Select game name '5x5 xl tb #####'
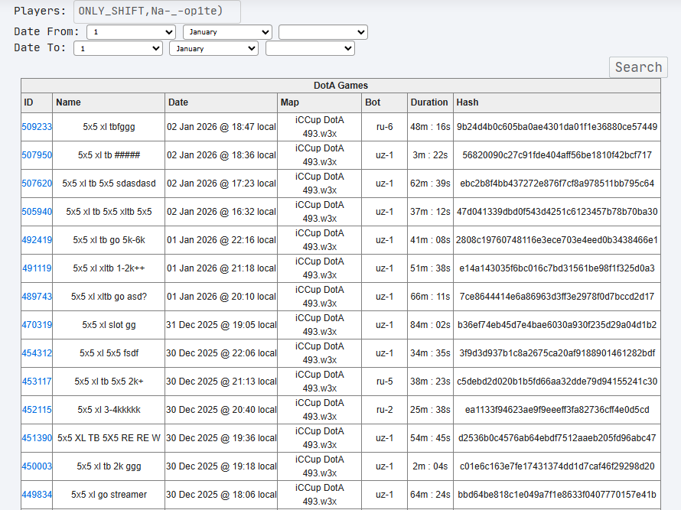Screen dimensions: 681x510 [109, 155]
